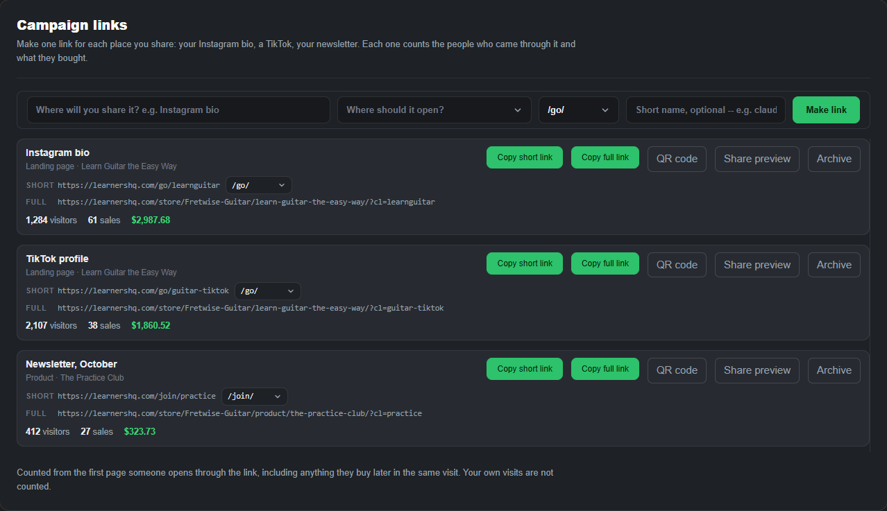Screen dimensions: 887x511
Task: Expand the /go/ prefix dropdown in the form
Action: [578, 110]
